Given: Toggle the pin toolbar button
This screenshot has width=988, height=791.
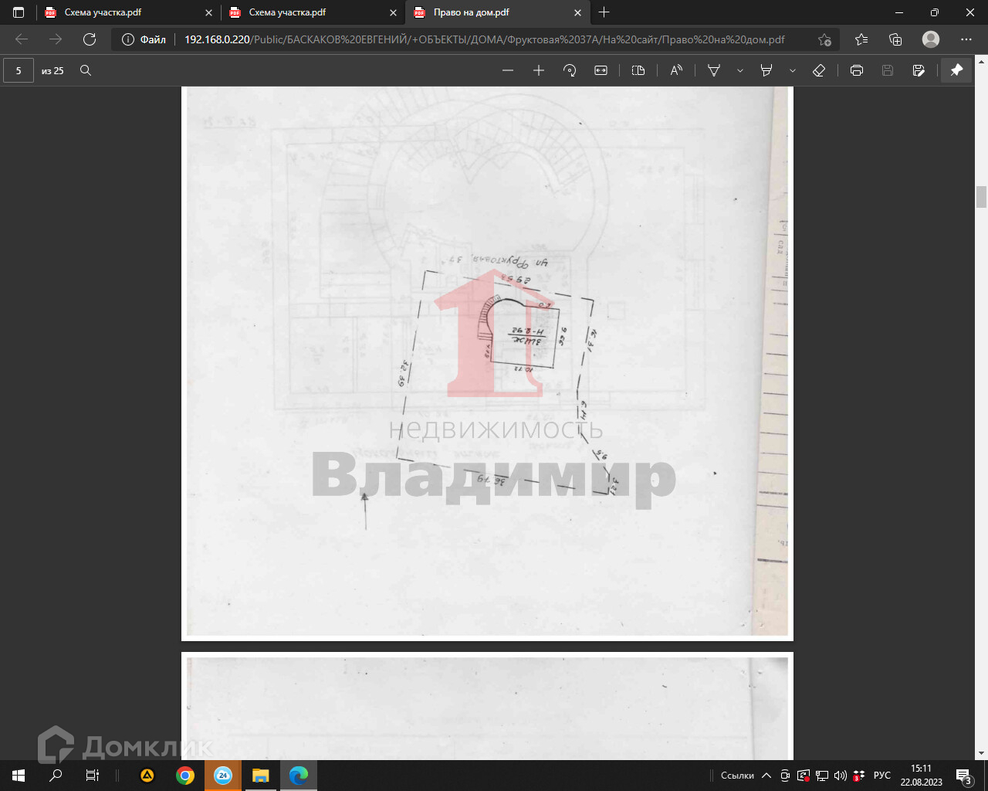Looking at the screenshot, I should pyautogui.click(x=956, y=70).
